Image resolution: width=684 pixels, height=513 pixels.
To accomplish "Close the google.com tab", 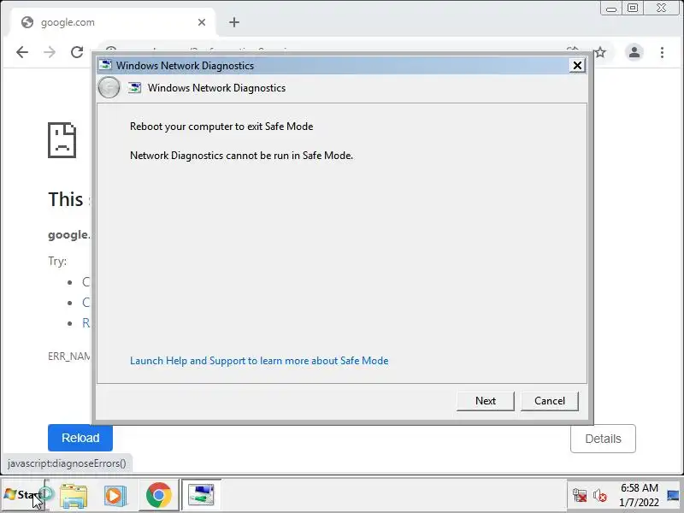I will click(x=202, y=22).
